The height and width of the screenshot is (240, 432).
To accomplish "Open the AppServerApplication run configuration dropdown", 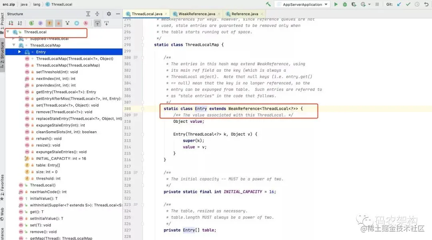I will 302,4.
